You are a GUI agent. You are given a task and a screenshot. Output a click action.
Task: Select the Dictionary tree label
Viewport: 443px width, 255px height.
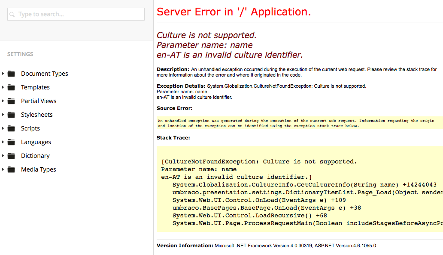point(35,156)
